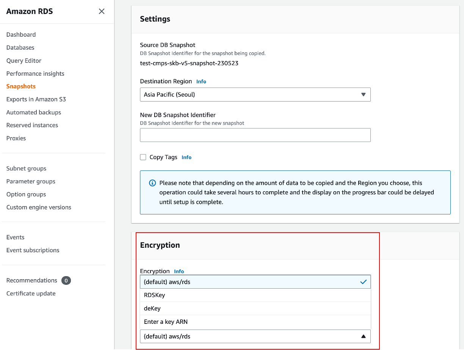Open Destination Region Info link
The width and height of the screenshot is (464, 350).
click(x=201, y=81)
